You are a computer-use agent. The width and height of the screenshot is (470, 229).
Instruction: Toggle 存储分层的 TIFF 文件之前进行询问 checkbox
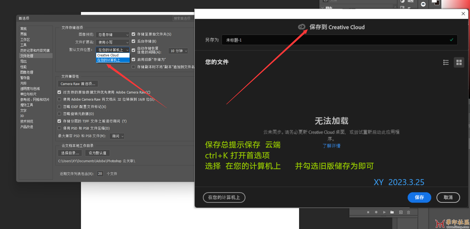[x=59, y=121]
